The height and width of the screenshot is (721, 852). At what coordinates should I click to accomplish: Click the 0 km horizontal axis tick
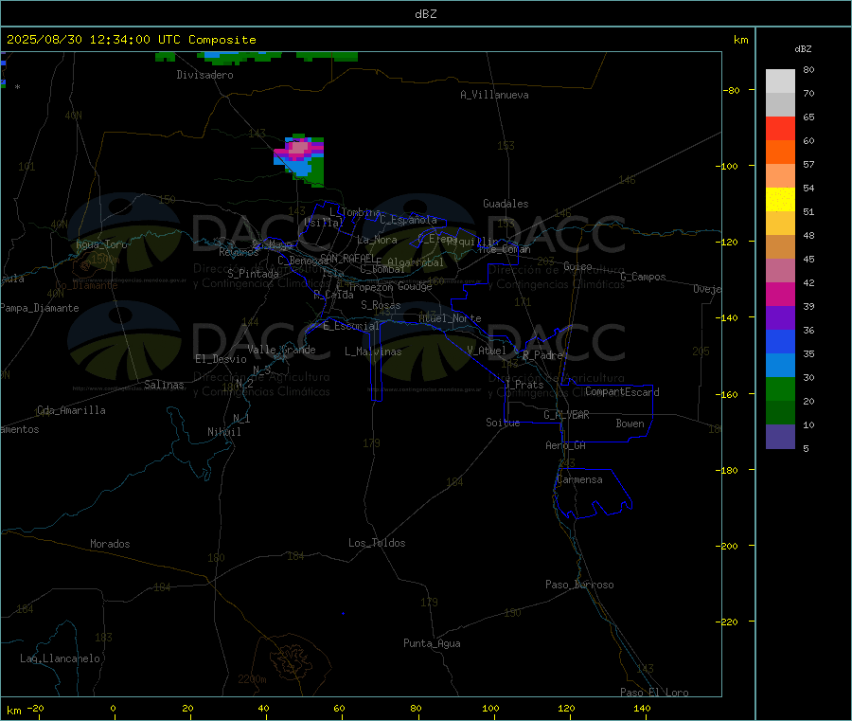coord(113,708)
